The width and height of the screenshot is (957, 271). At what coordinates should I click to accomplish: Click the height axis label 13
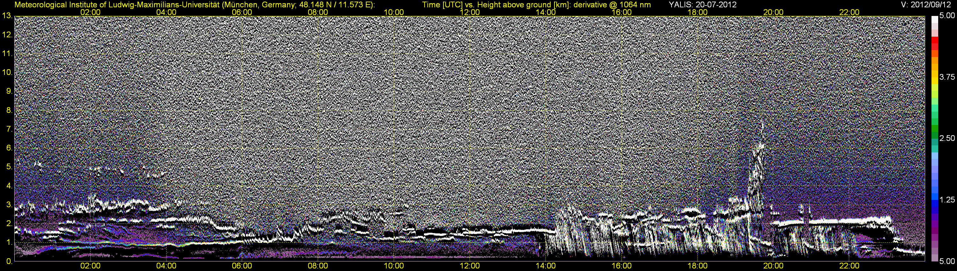7,16
